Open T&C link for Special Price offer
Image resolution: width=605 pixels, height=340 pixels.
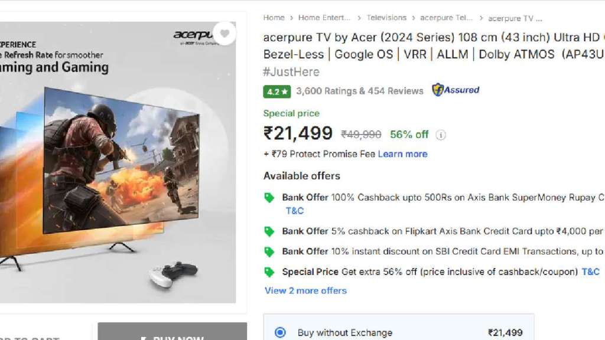click(x=590, y=272)
